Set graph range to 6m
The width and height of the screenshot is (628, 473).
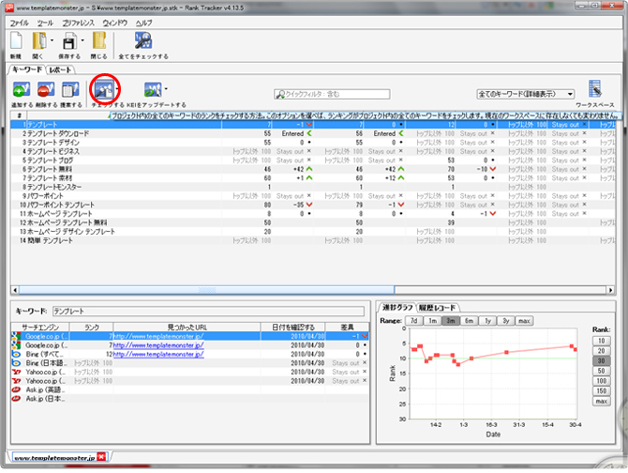pos(469,321)
